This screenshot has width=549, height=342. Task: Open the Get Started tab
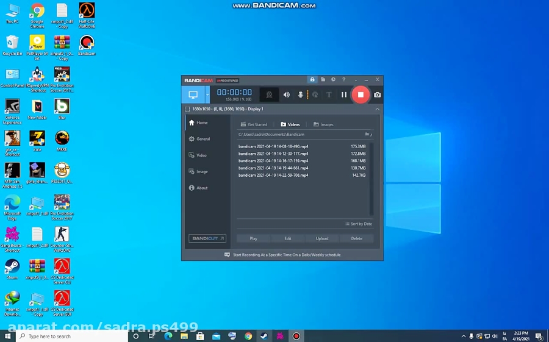pos(254,124)
